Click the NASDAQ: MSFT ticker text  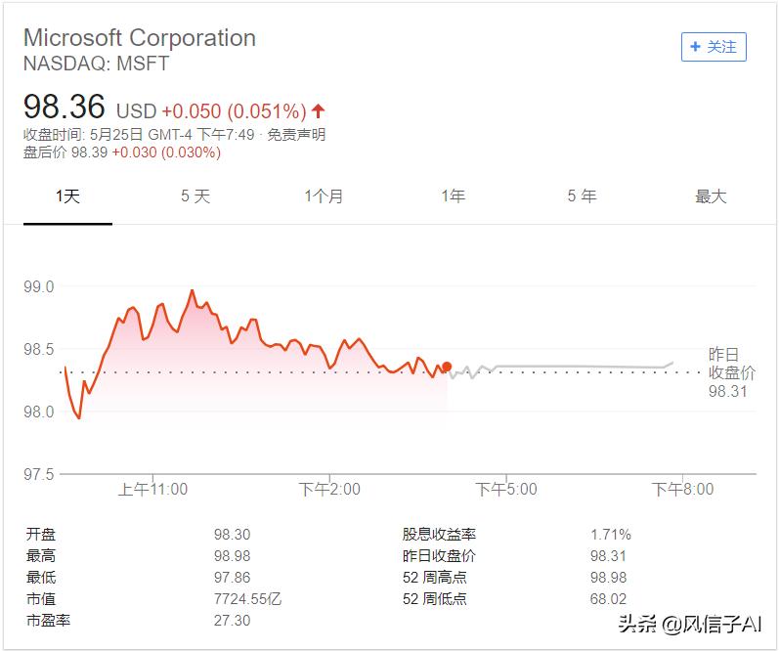(96, 64)
